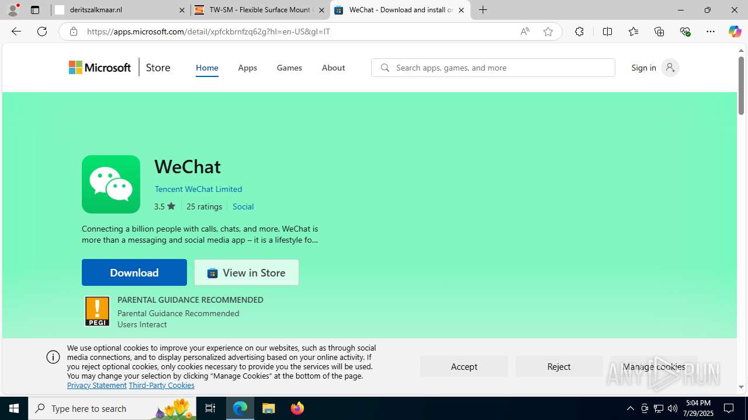Launch the Copilot sidebar icon
The width and height of the screenshot is (748, 420).
pos(735,32)
